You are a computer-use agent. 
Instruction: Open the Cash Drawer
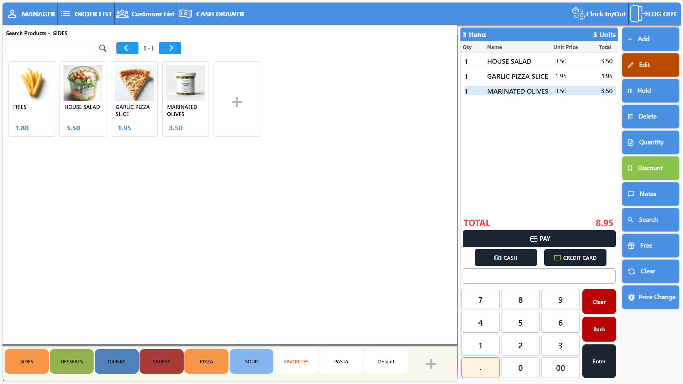[212, 14]
